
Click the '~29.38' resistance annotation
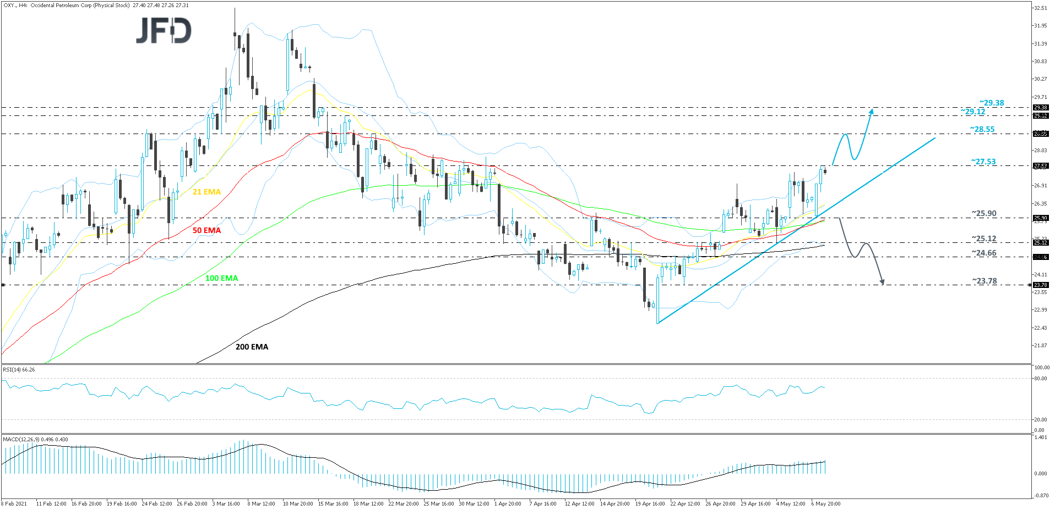pyautogui.click(x=991, y=103)
